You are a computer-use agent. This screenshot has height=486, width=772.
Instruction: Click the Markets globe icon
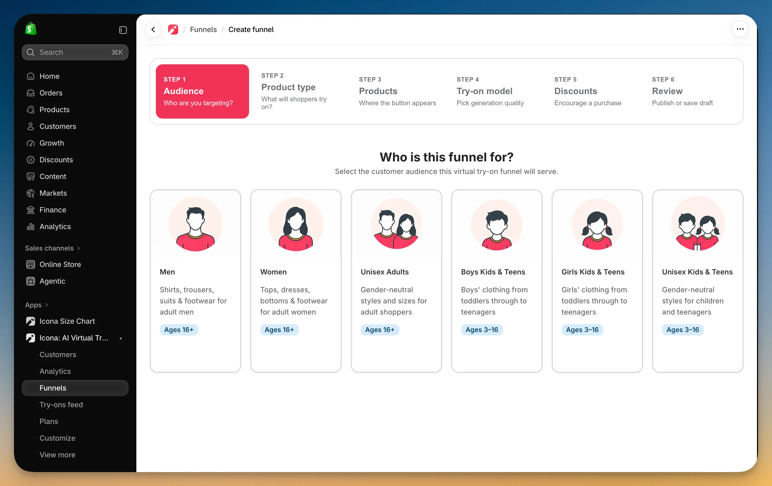point(30,193)
